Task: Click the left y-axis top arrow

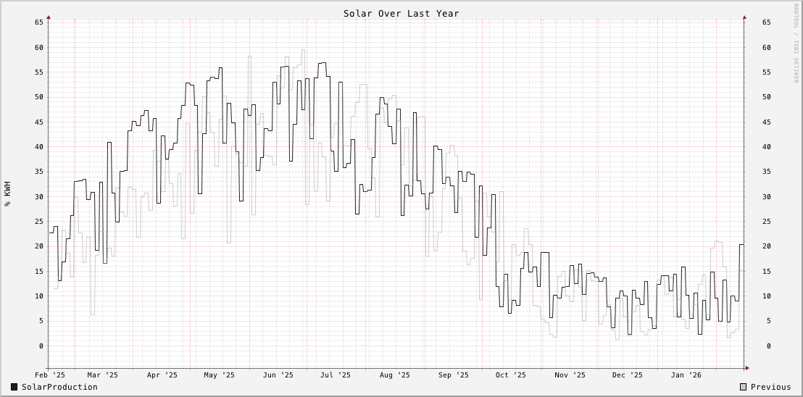Action: (x=49, y=17)
